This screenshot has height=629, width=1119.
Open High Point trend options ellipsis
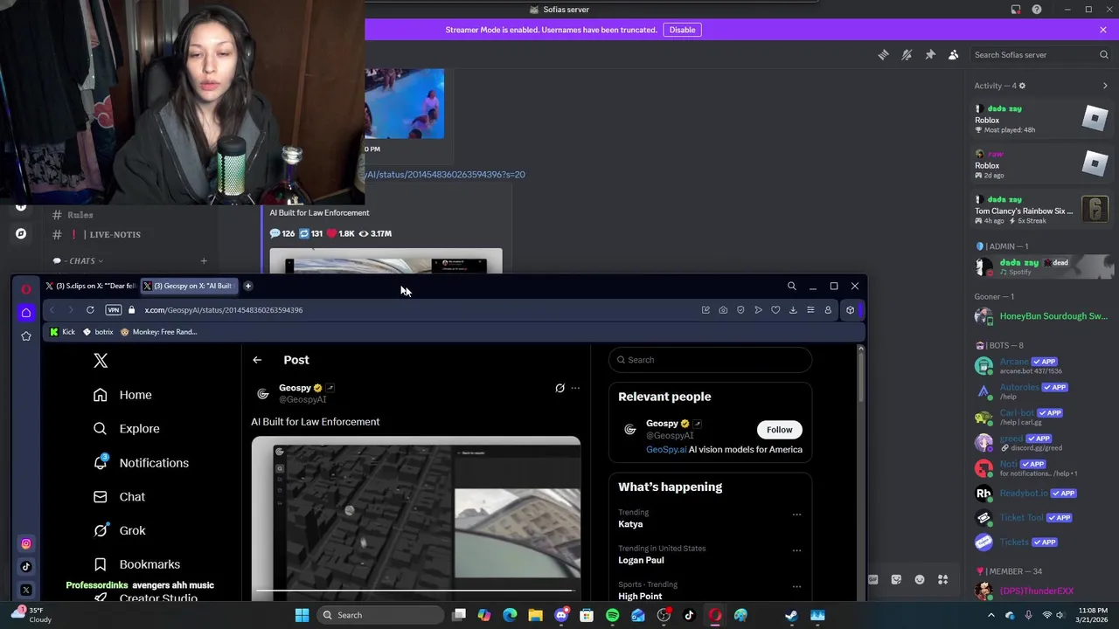[796, 586]
